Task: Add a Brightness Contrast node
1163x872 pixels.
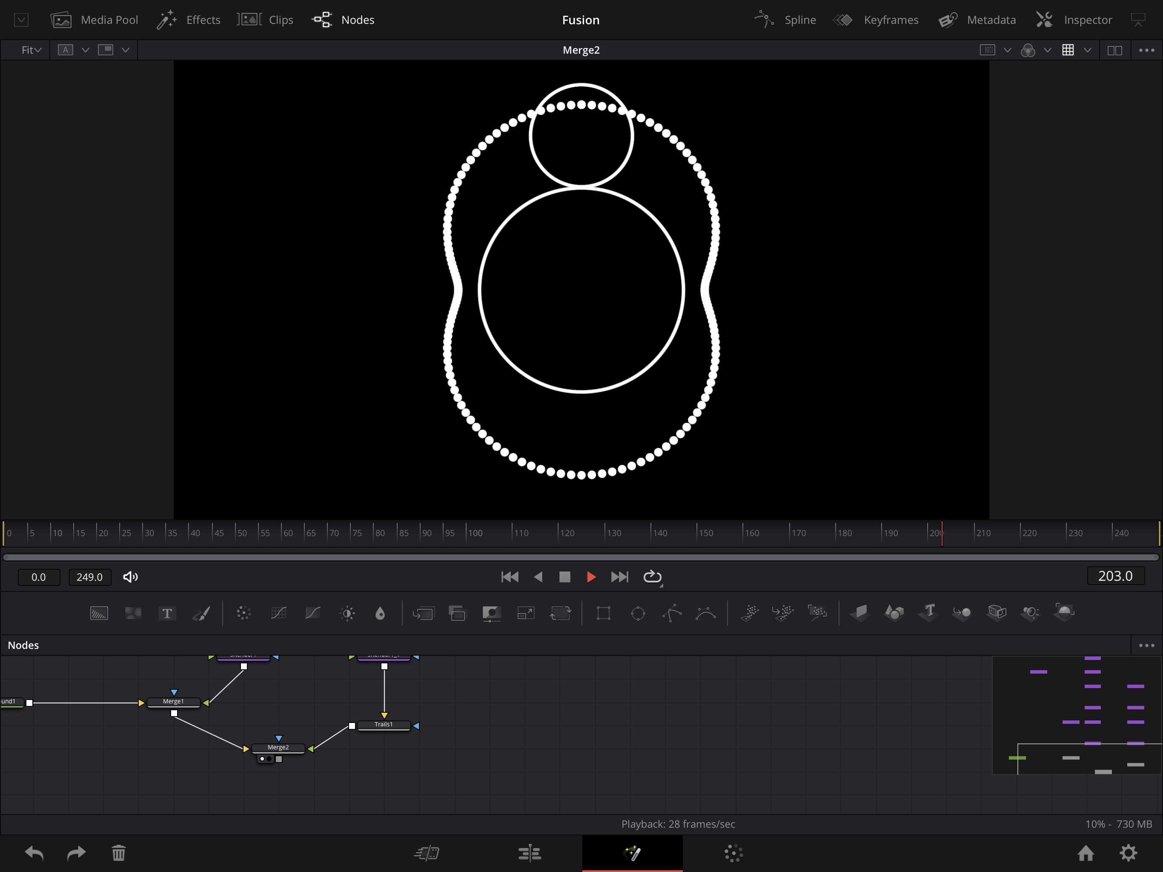Action: 347,613
